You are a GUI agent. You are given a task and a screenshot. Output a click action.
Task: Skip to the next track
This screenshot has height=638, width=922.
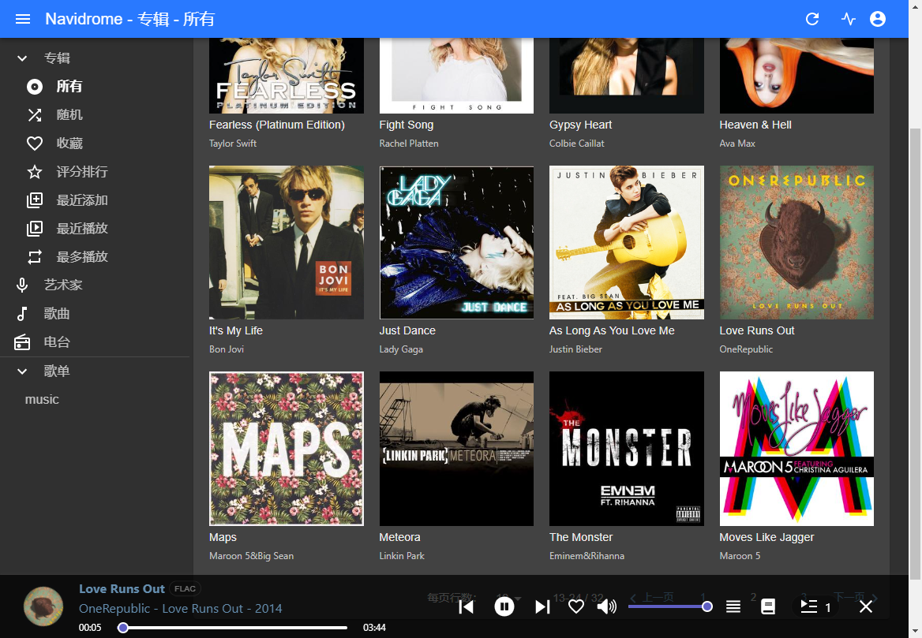point(542,607)
